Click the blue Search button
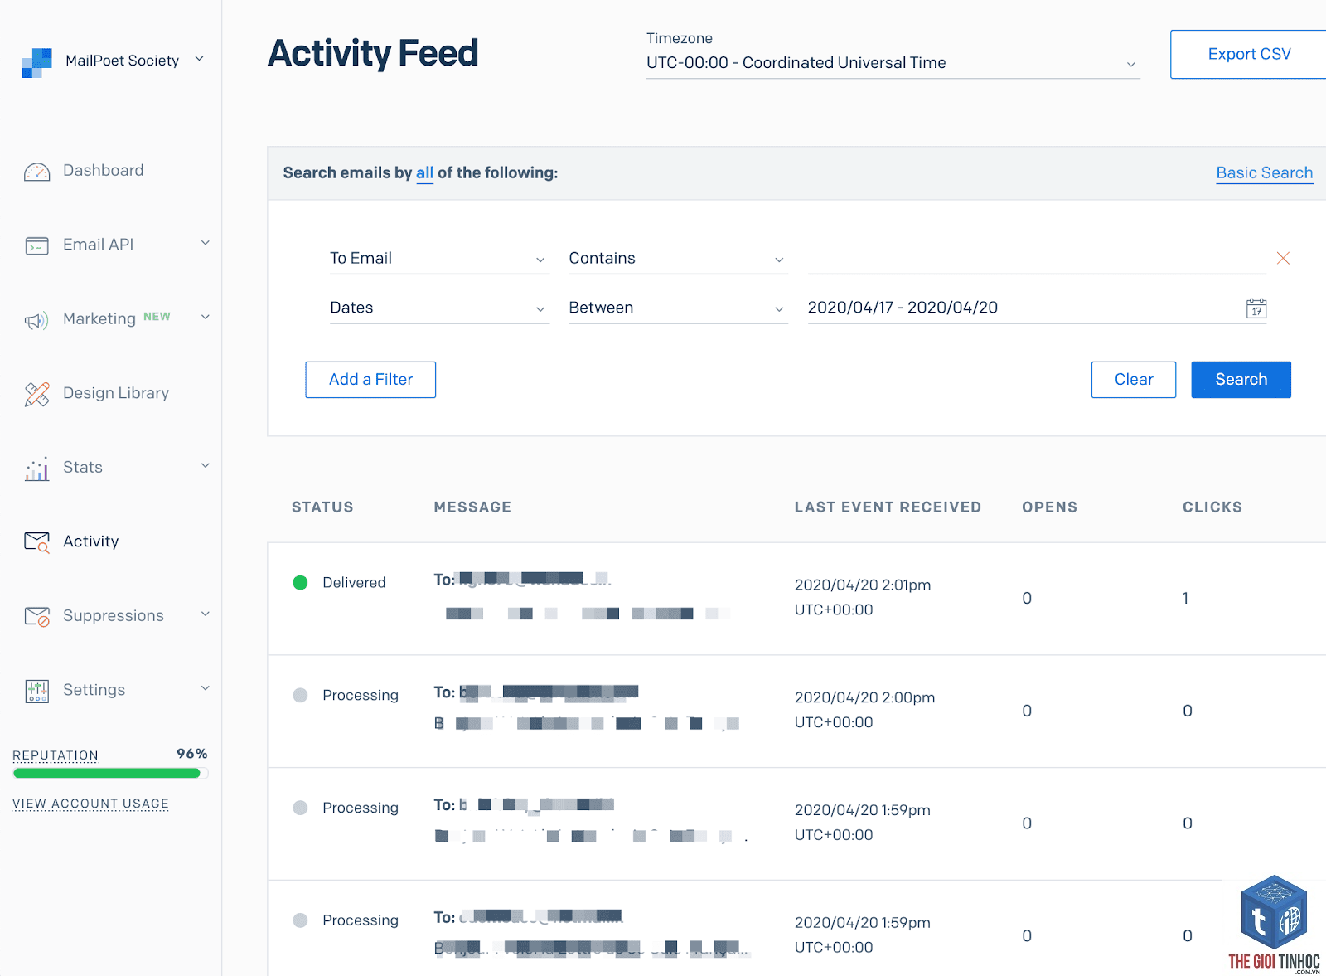 pos(1241,380)
